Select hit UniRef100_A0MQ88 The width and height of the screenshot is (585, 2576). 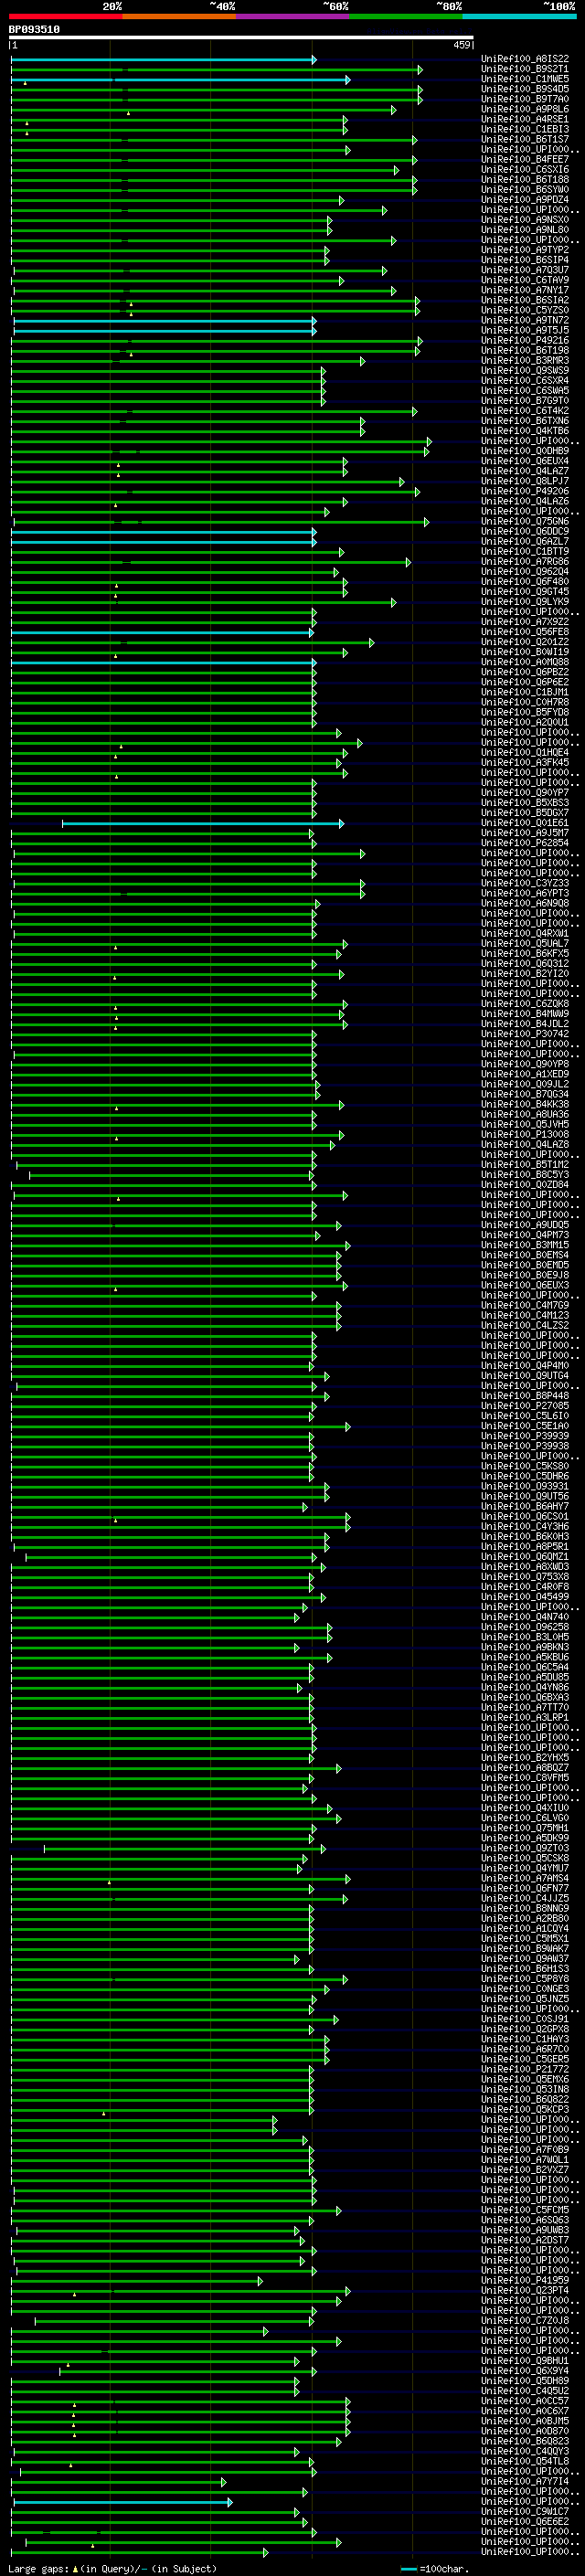pos(525,661)
